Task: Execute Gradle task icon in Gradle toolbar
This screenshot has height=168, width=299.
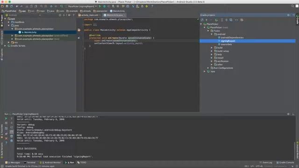Action: (x=216, y=20)
